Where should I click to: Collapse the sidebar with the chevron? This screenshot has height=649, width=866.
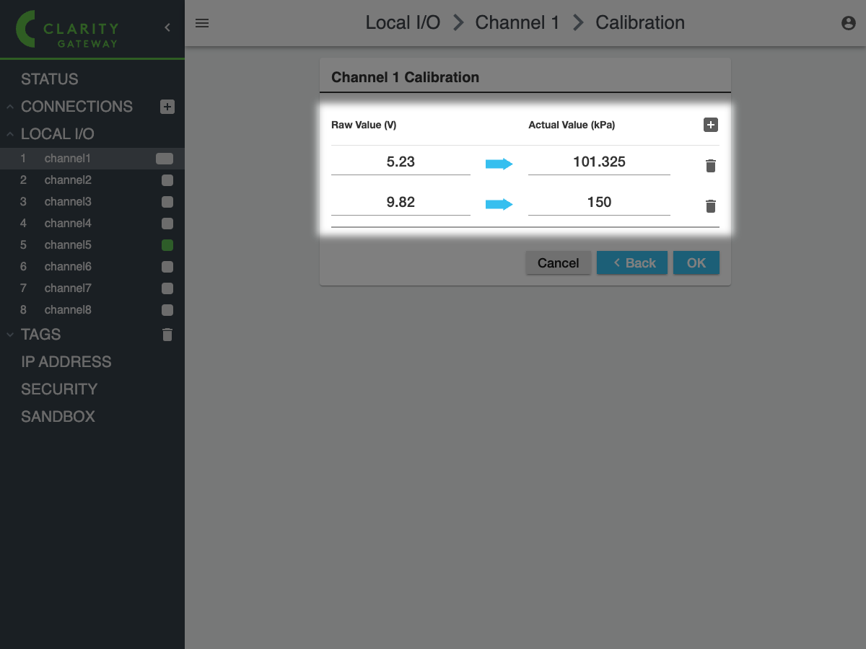(167, 27)
